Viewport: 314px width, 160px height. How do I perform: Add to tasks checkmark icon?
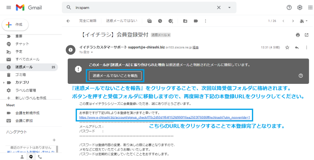(x=171, y=21)
